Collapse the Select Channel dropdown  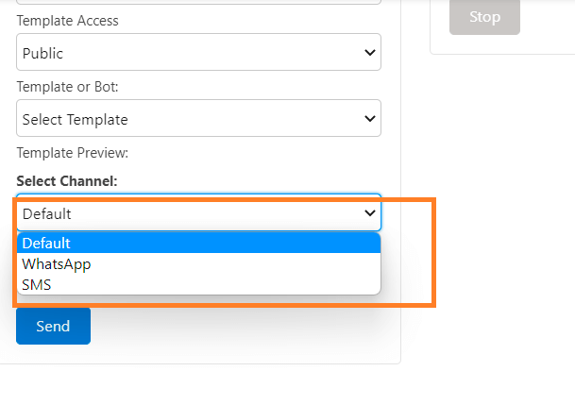[198, 213]
